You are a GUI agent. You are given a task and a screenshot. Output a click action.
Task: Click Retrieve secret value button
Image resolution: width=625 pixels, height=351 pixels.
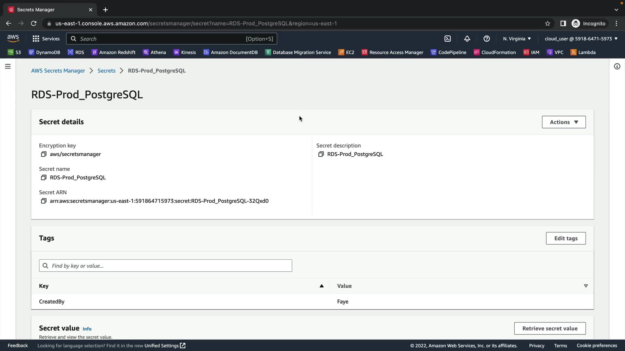click(x=549, y=328)
